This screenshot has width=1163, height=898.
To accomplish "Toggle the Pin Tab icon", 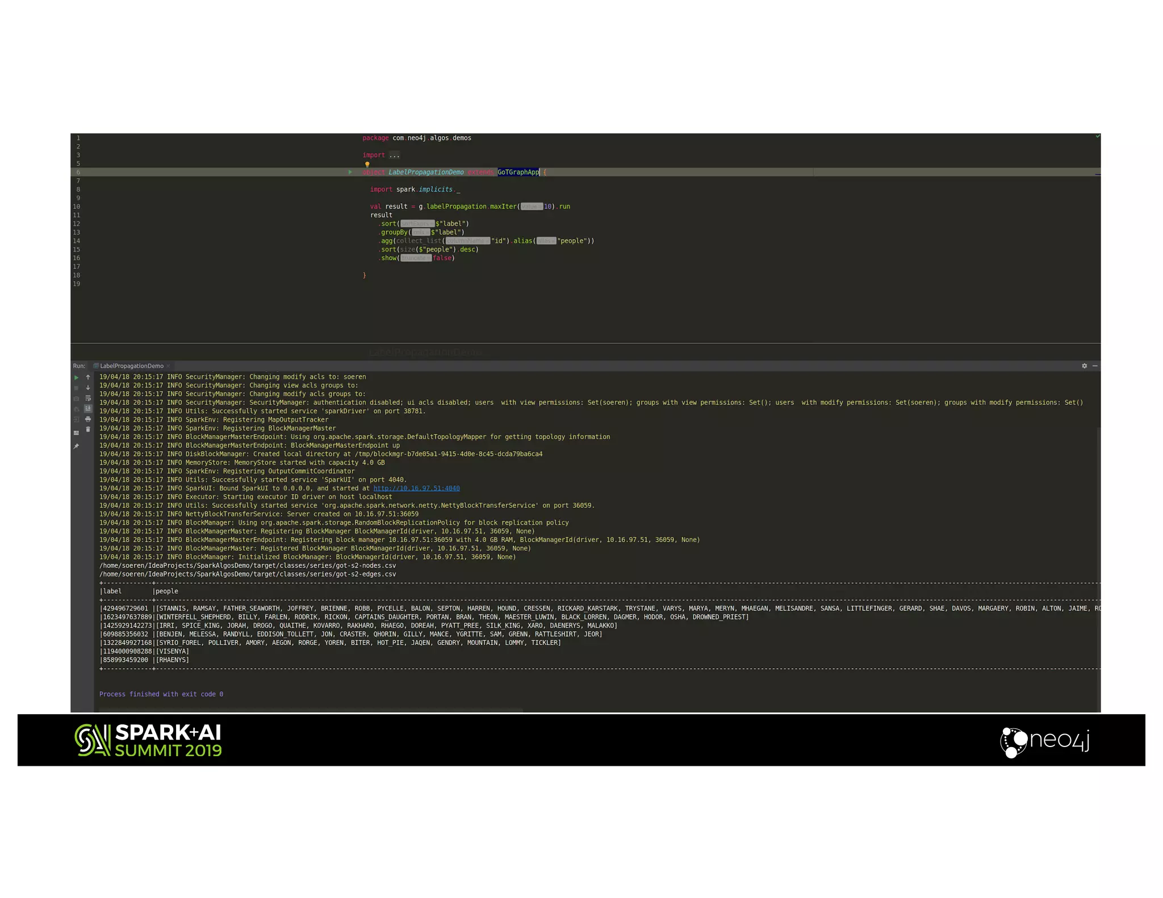I will 77,447.
